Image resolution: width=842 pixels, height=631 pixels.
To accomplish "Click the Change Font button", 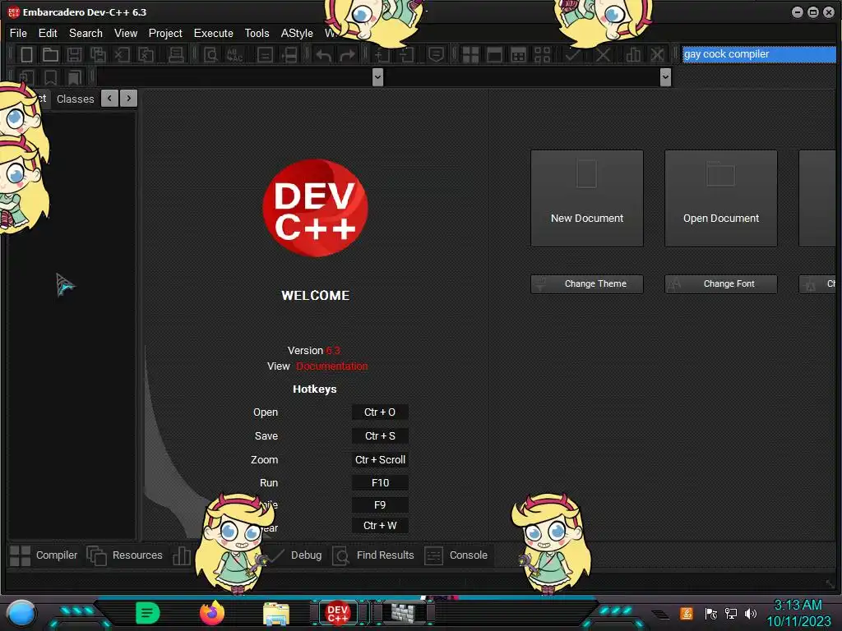I will click(x=720, y=283).
